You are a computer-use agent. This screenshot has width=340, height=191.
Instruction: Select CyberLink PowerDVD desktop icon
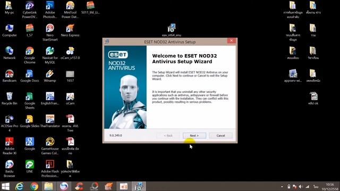30,10
